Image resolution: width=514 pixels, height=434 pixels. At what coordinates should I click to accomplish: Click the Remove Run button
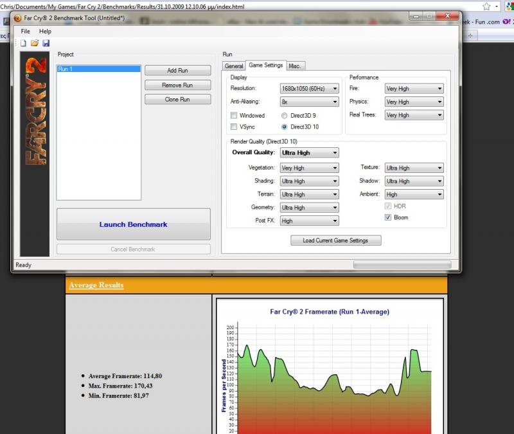(x=178, y=85)
